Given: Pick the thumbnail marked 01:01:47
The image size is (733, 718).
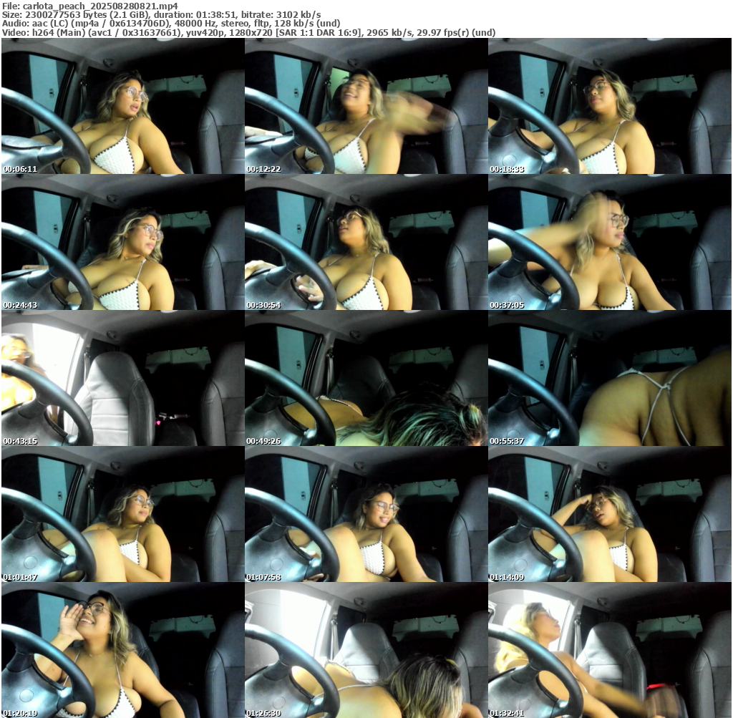Looking at the screenshot, I should [123, 514].
